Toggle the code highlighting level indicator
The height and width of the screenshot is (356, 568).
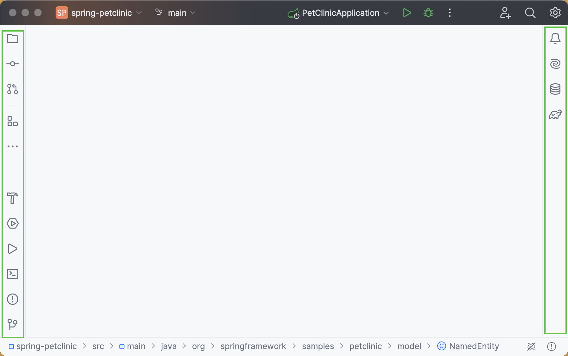pos(531,346)
